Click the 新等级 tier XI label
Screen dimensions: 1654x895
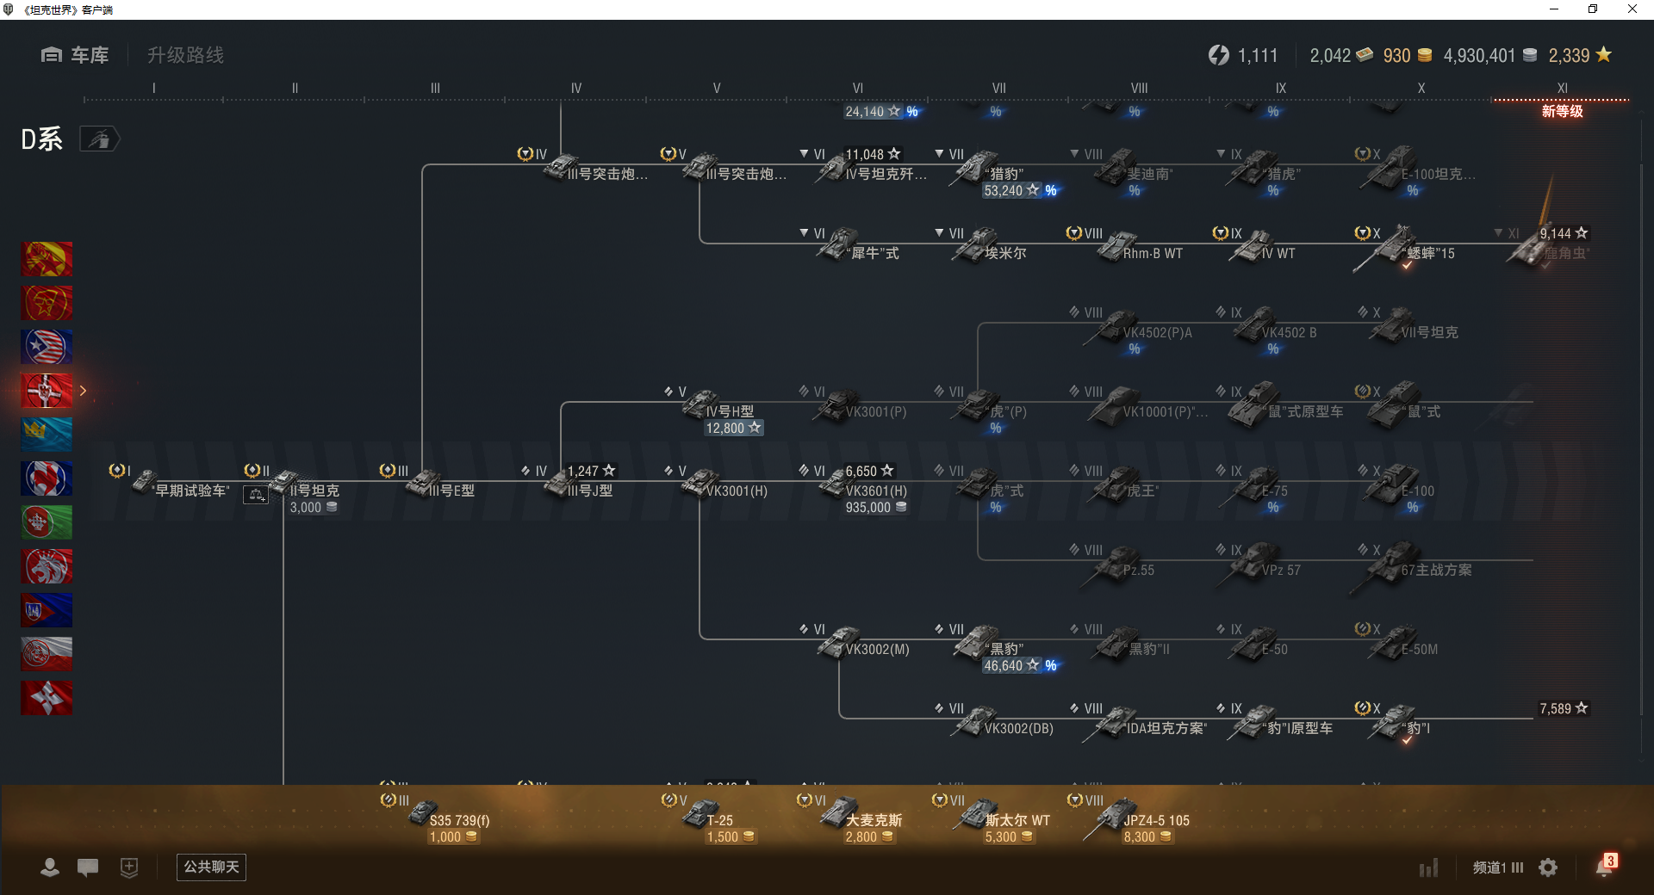tap(1562, 111)
